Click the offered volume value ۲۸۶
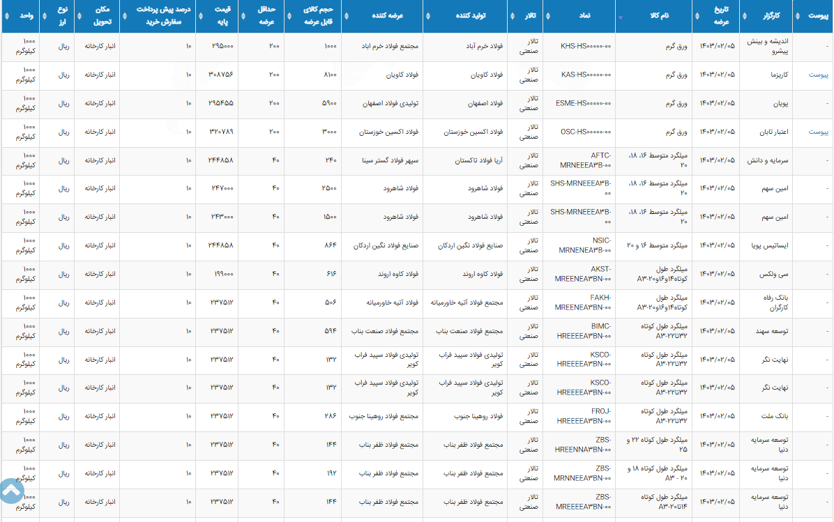This screenshot has height=522, width=834. (x=331, y=416)
